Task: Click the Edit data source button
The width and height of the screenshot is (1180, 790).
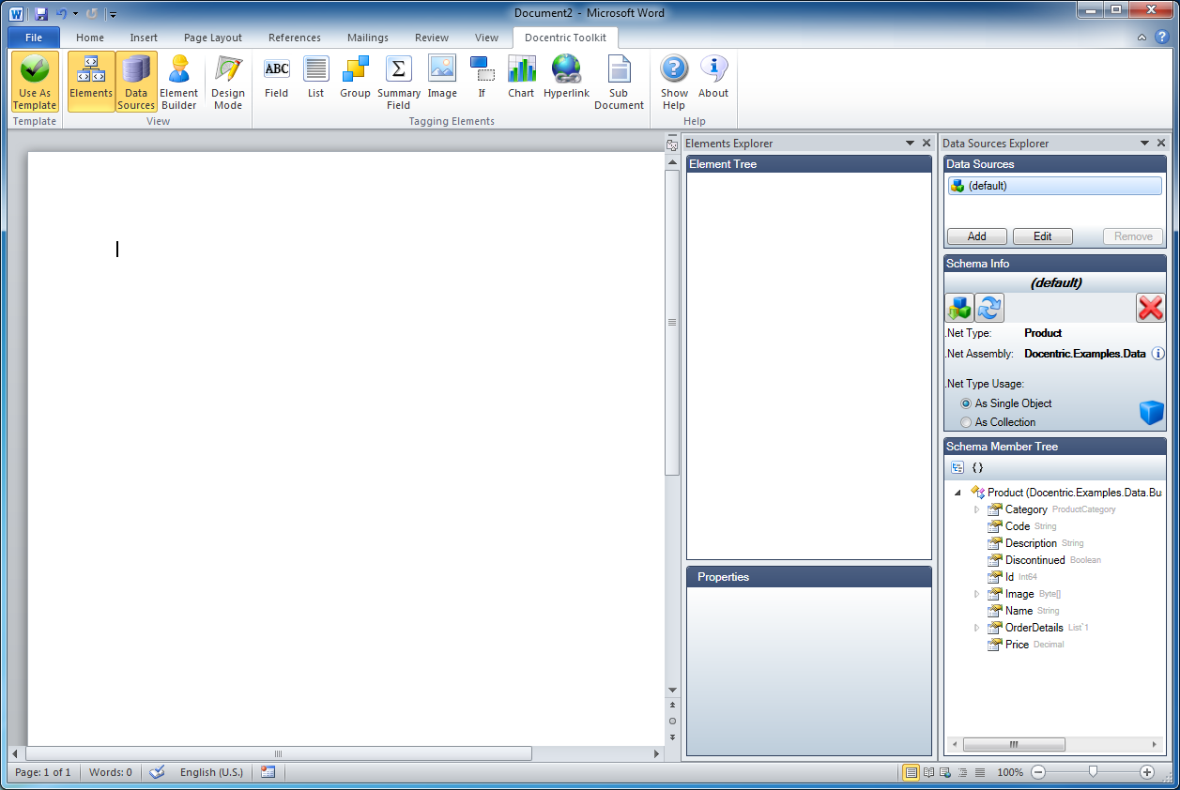Action: (1043, 236)
